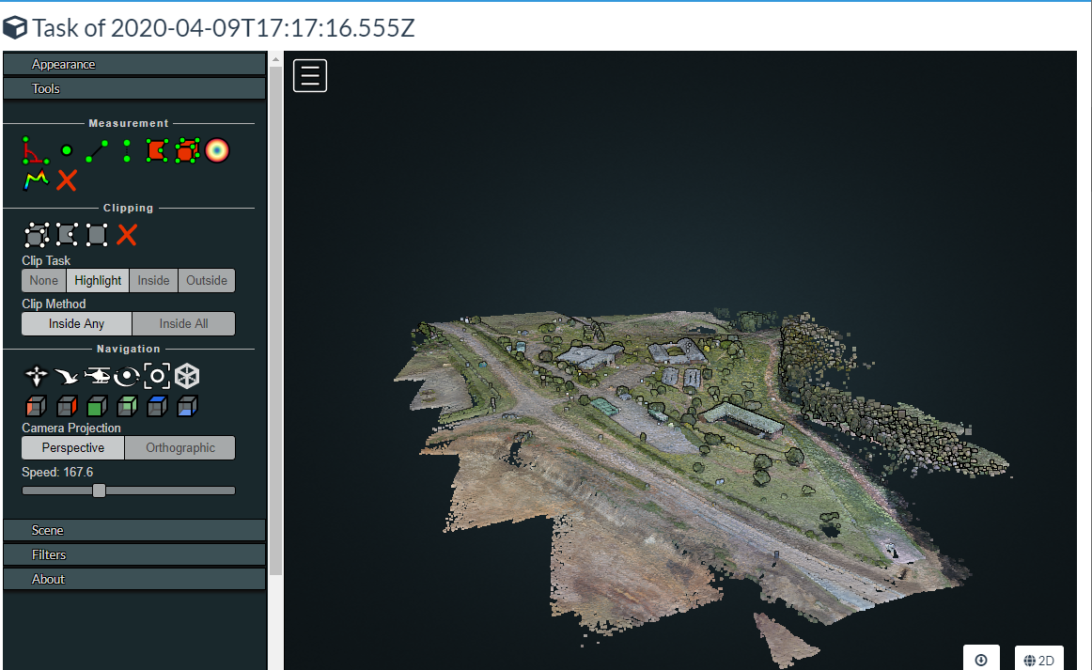Viewport: 1092px width, 670px height.
Task: Remove all measurements with the red X
Action: [67, 179]
